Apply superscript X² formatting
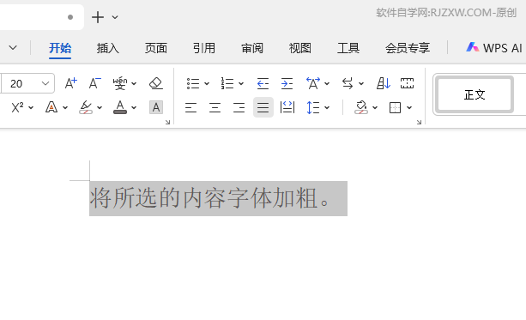The width and height of the screenshot is (526, 320). [17, 108]
